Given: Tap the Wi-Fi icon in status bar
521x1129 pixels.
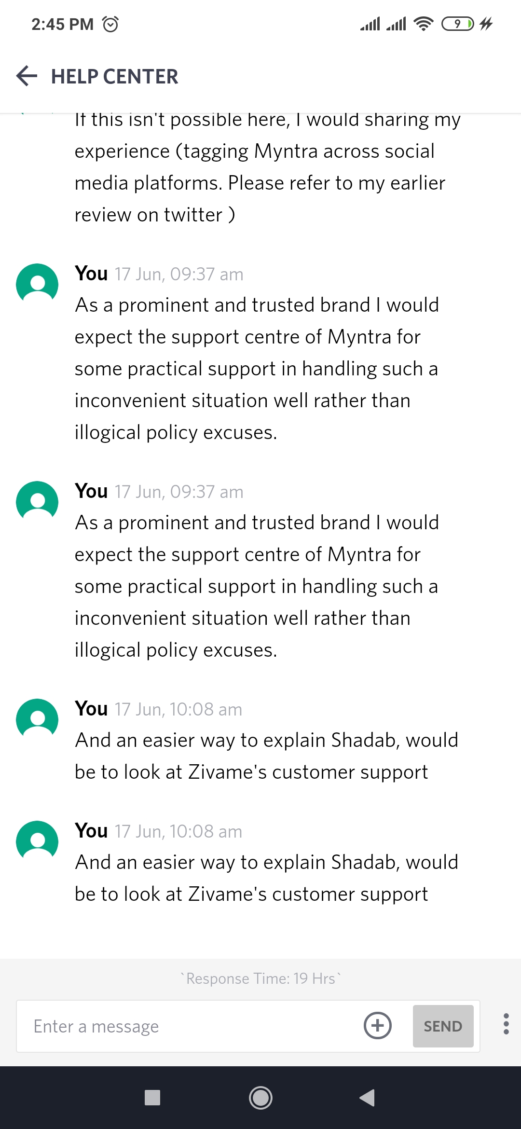Looking at the screenshot, I should tap(424, 24).
